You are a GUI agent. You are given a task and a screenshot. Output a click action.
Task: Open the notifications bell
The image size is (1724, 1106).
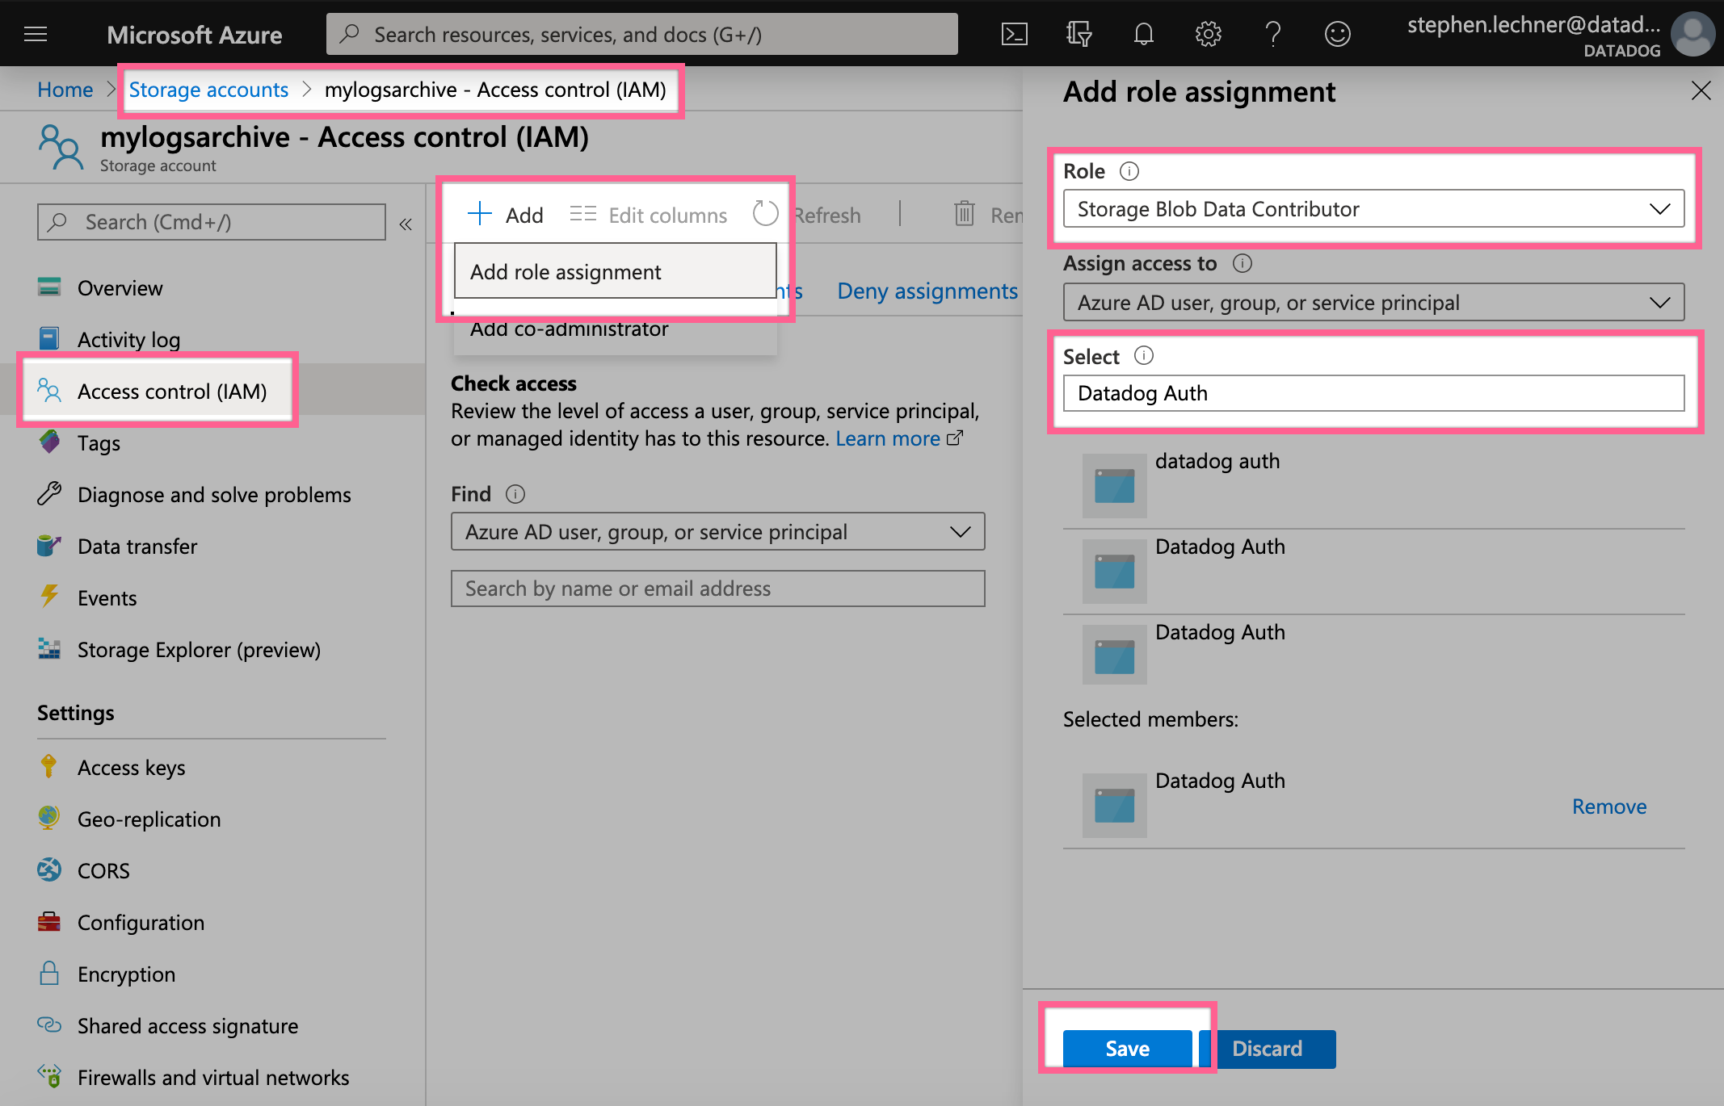[x=1143, y=34]
